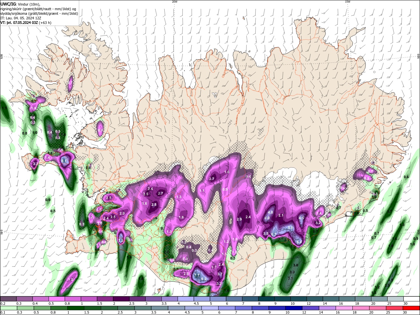
Task: Click the '4.5' snowfall value on map
Action: point(301,218)
